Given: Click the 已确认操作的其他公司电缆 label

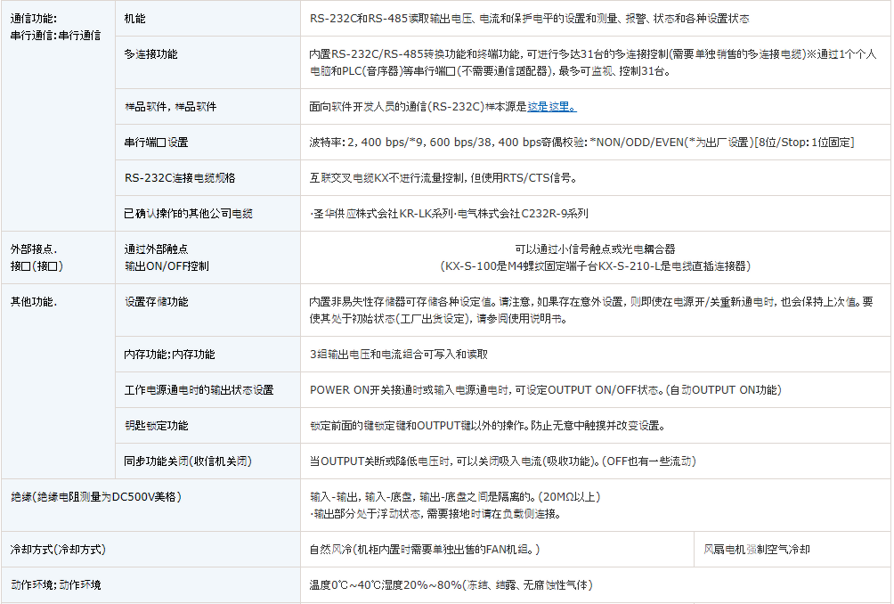Looking at the screenshot, I should coord(188,214).
